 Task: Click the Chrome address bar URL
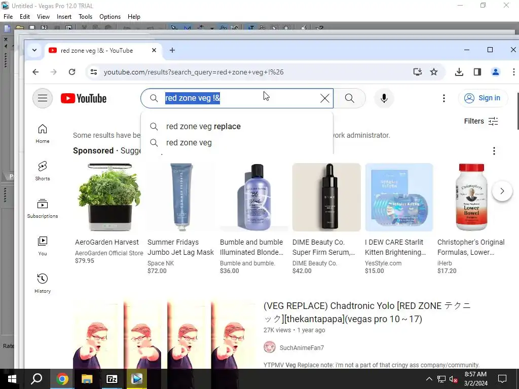click(x=194, y=72)
